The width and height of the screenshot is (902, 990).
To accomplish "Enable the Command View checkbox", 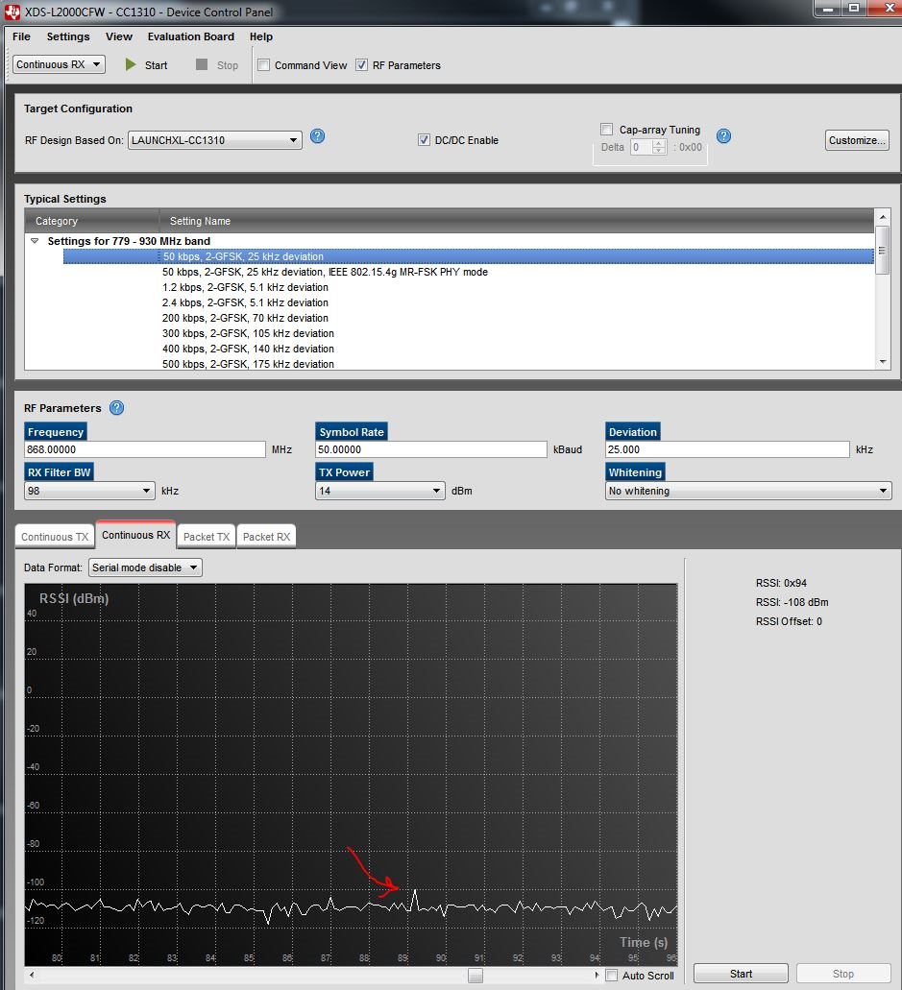I will click(x=264, y=64).
